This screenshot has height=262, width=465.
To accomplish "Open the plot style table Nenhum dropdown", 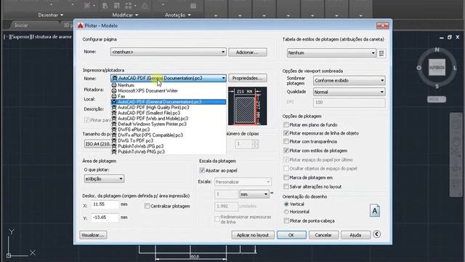I will (x=331, y=53).
